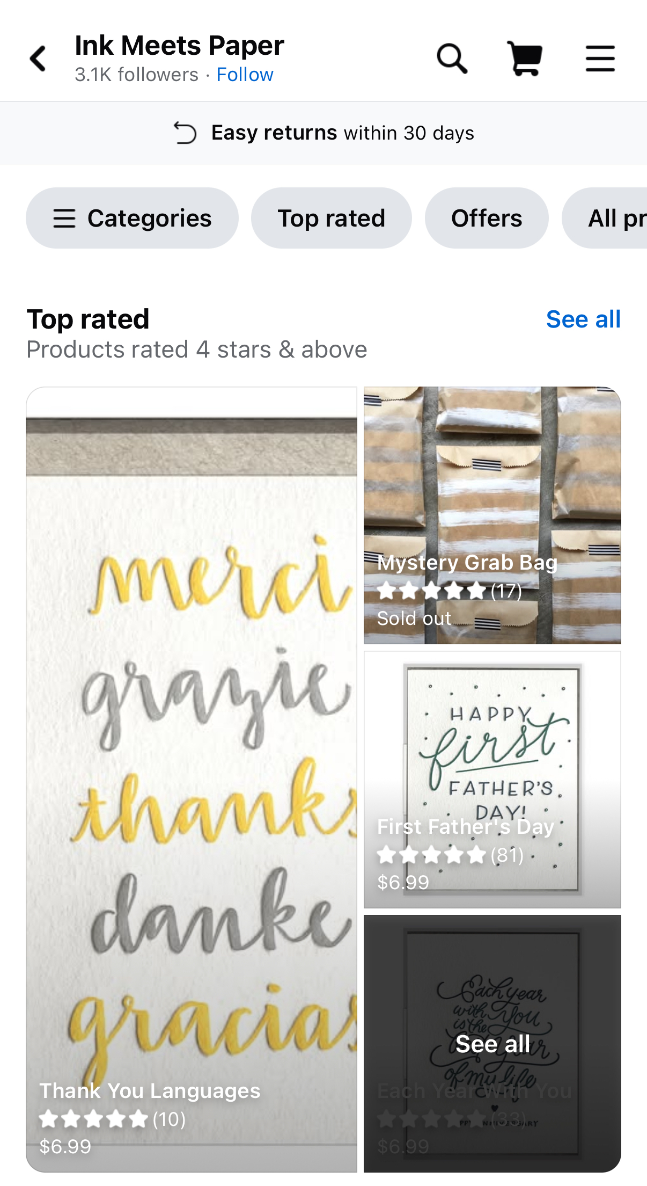Select the Offers chip

[487, 218]
